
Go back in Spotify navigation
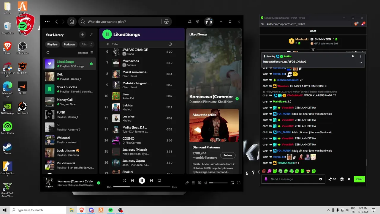coord(57,22)
